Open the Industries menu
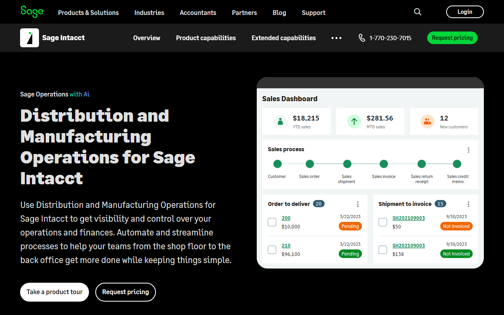Image resolution: width=504 pixels, height=315 pixels. click(x=149, y=13)
